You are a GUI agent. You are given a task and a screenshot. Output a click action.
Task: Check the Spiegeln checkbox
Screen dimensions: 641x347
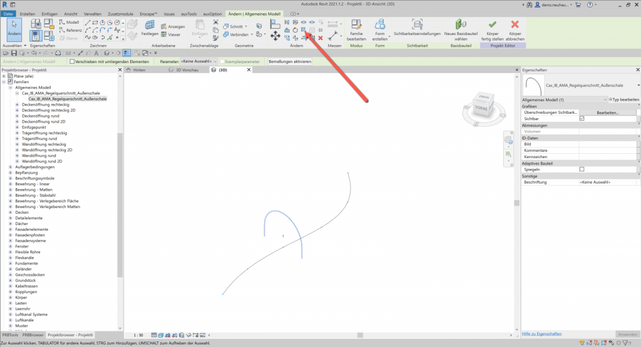coord(582,169)
